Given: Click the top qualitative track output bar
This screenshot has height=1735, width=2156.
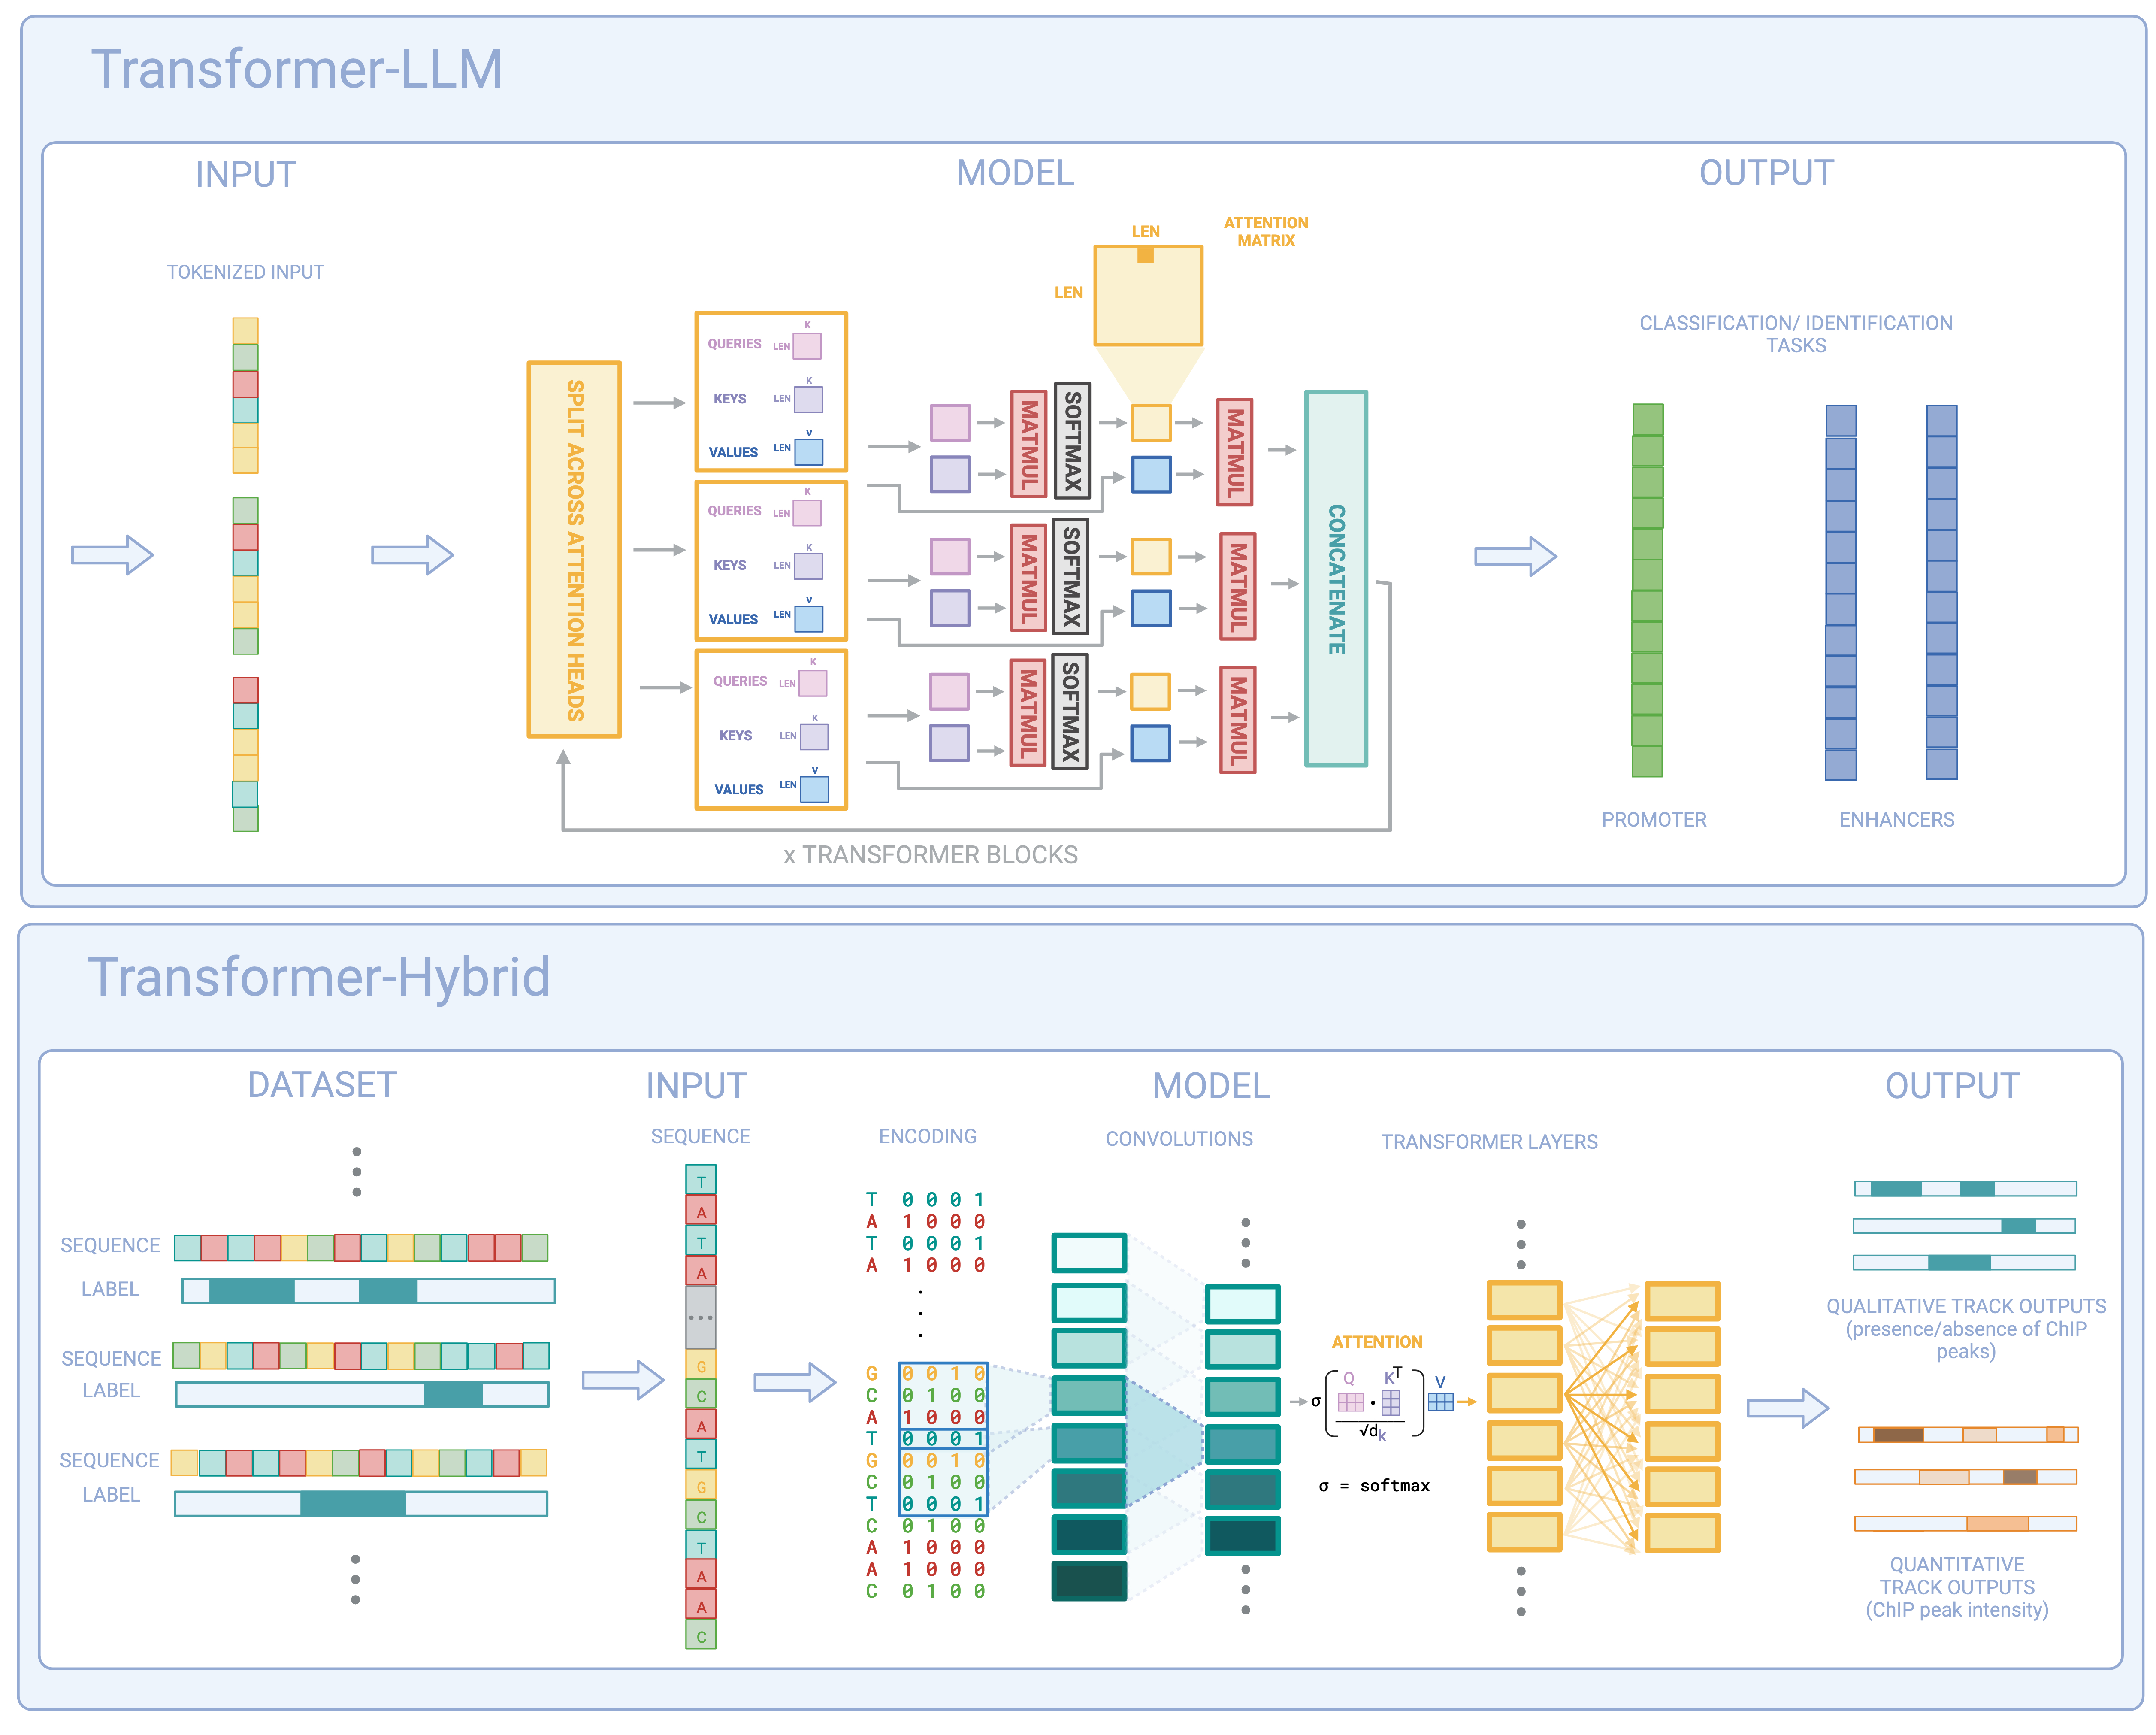Looking at the screenshot, I should [1965, 1189].
